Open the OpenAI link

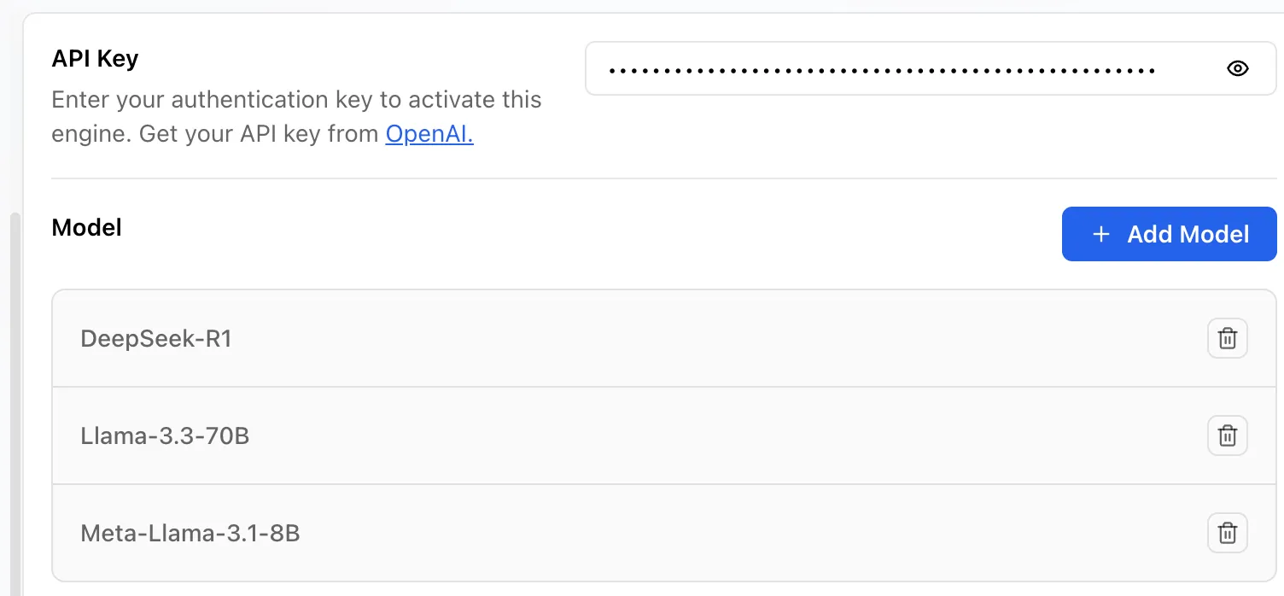[x=429, y=134]
